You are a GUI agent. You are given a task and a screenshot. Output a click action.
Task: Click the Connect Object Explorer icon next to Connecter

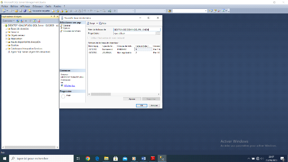point(18,21)
